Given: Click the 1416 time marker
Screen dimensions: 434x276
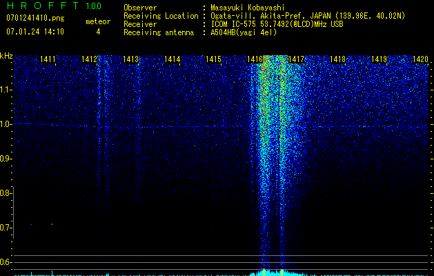Looking at the screenshot, I should pos(255,59).
